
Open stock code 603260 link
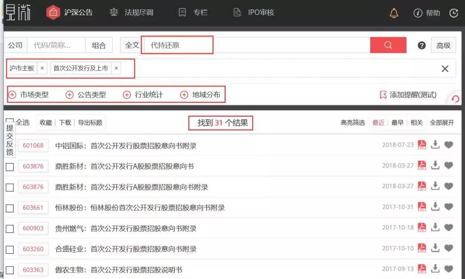click(x=33, y=249)
